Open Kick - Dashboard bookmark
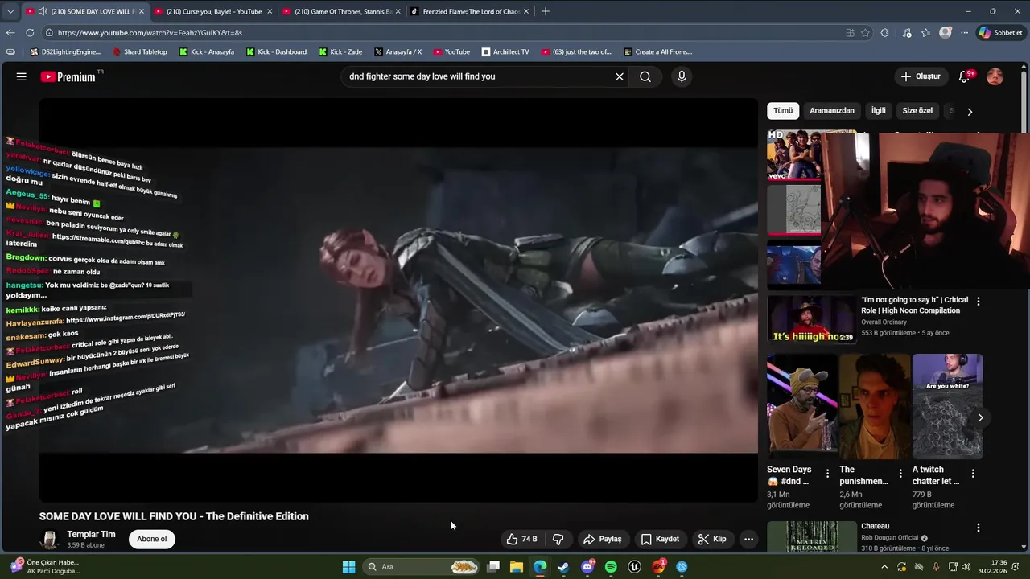The width and height of the screenshot is (1030, 579). coord(276,51)
